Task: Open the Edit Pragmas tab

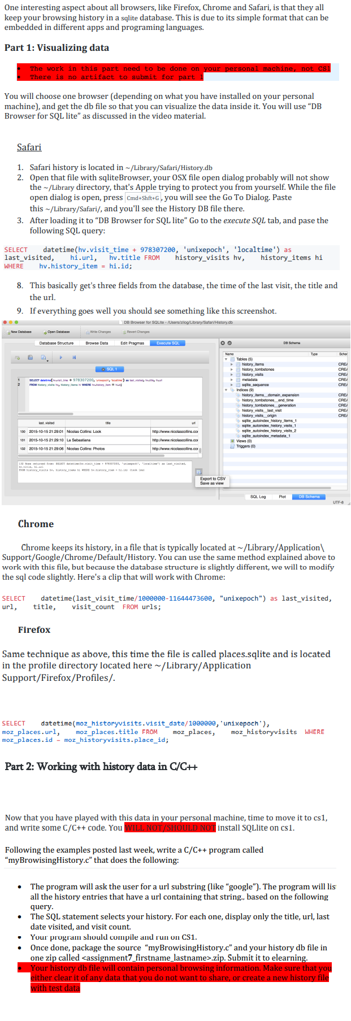Action: 132,343
